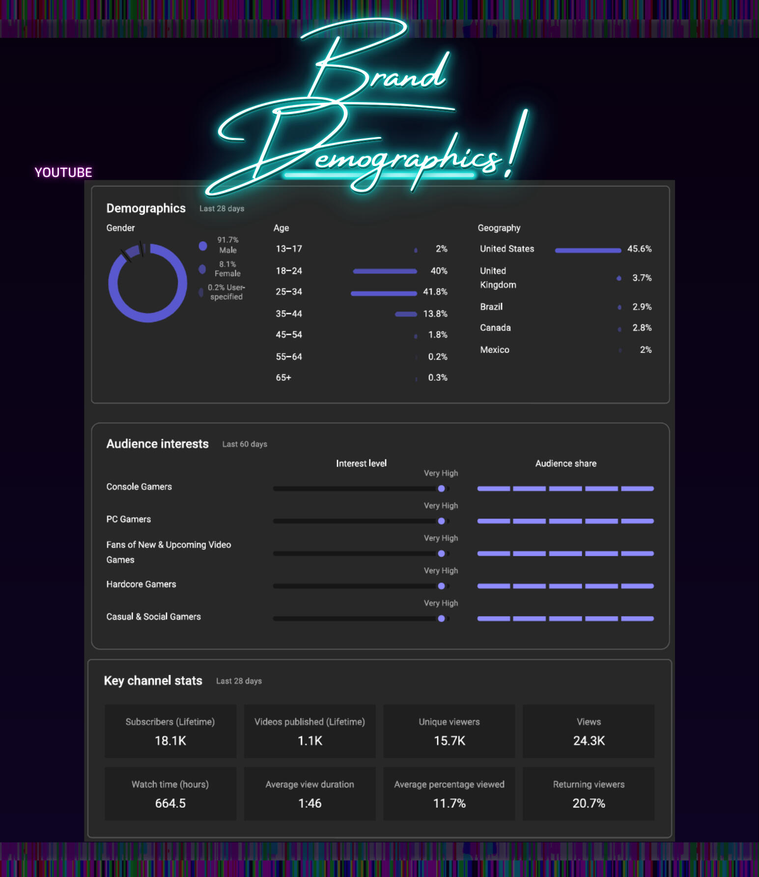
Task: Click the Gender donut chart
Action: pyautogui.click(x=147, y=283)
